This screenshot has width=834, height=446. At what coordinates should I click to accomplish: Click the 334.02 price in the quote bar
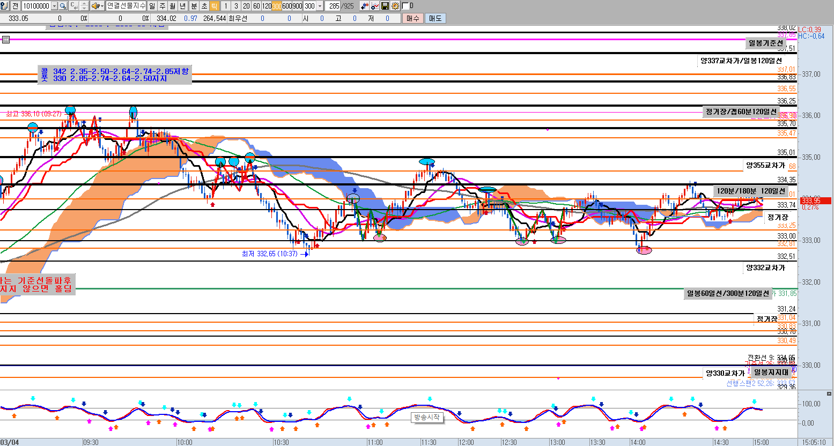tap(166, 18)
